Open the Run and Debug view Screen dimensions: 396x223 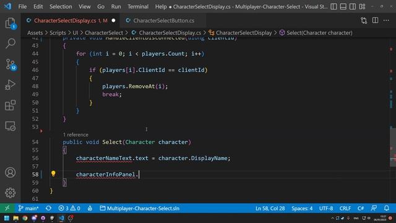point(11,85)
